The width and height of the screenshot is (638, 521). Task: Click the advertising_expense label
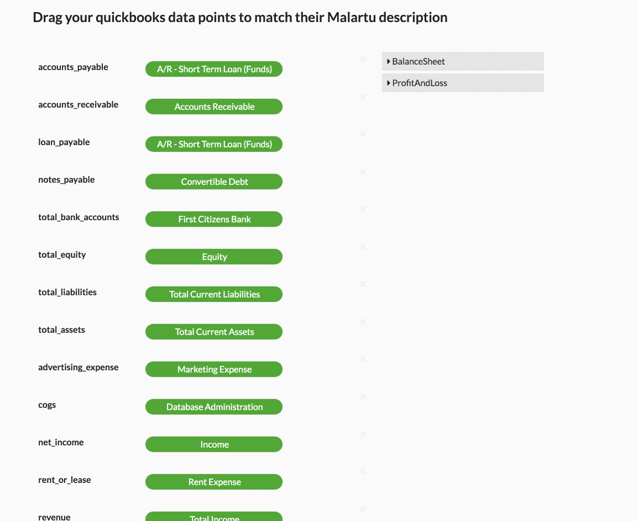(x=79, y=367)
